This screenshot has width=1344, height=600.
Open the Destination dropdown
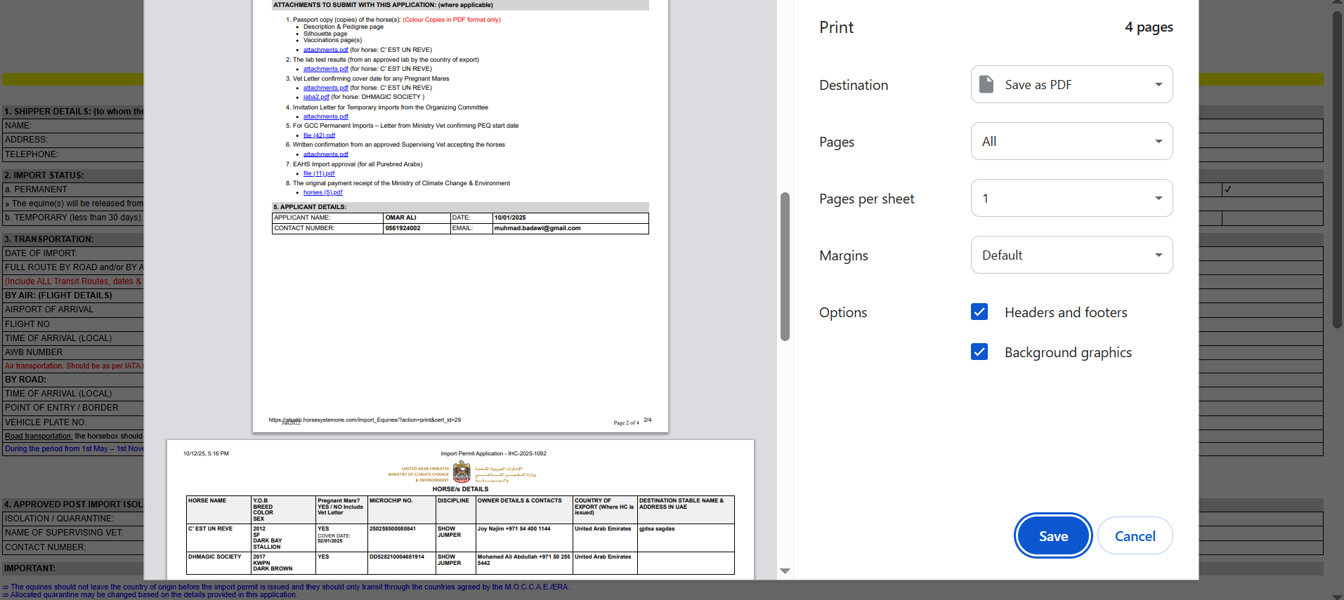[1071, 84]
